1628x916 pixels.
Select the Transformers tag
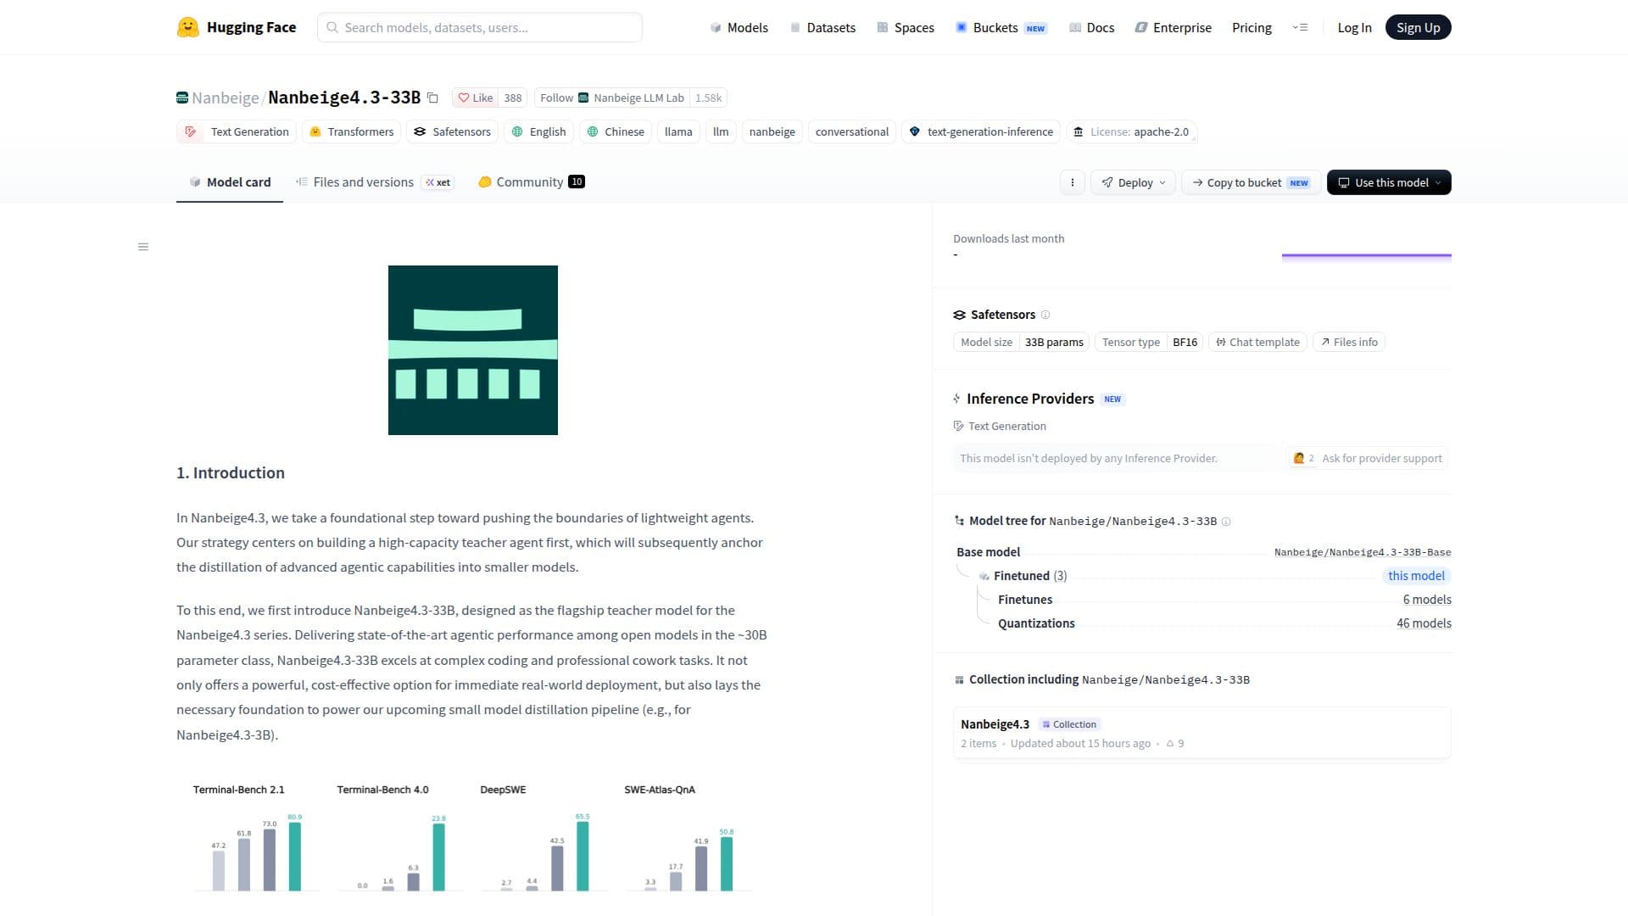(x=352, y=132)
